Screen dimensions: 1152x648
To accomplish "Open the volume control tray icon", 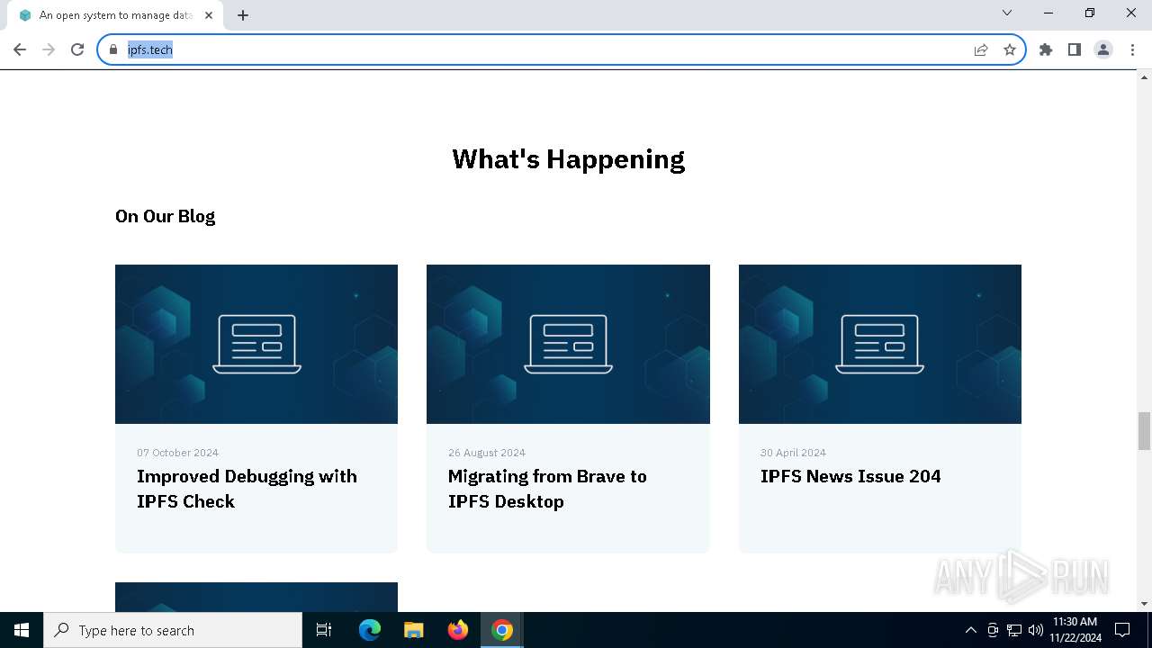I will [x=1036, y=630].
